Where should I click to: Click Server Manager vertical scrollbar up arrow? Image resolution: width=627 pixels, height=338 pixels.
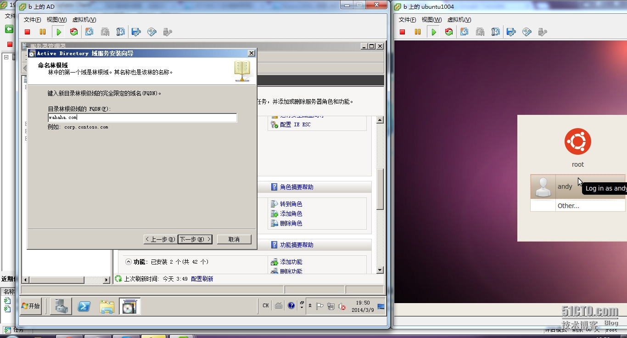point(380,120)
